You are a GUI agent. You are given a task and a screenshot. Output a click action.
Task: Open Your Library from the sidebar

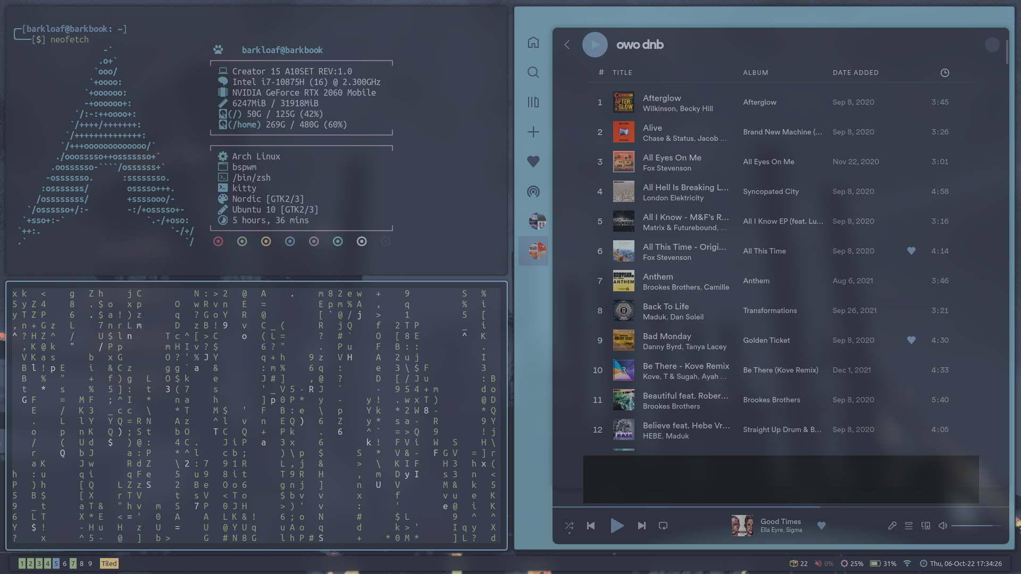coord(533,102)
